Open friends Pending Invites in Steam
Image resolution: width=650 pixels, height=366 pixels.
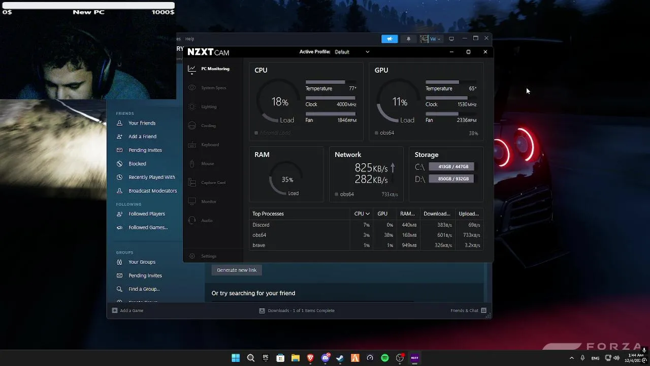[x=145, y=150]
